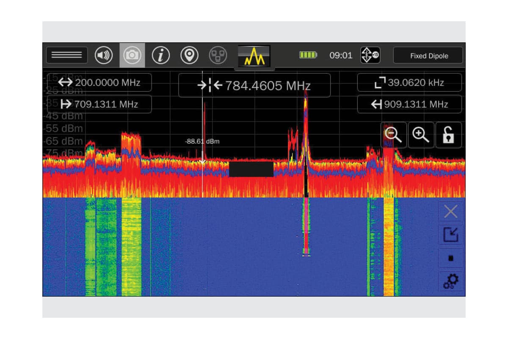Capture screenshot with camera icon
The image size is (508, 339).
point(132,56)
